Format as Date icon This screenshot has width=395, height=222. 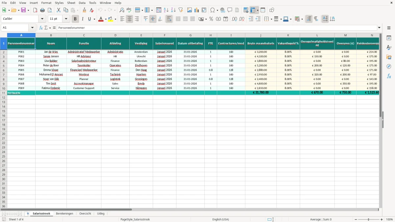tap(226, 19)
